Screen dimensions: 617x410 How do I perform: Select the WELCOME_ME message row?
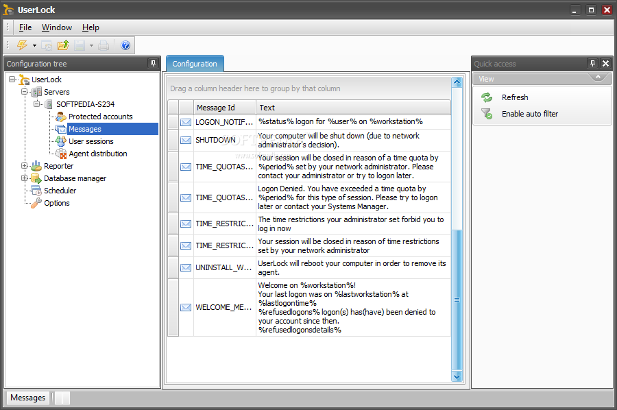tap(309, 307)
